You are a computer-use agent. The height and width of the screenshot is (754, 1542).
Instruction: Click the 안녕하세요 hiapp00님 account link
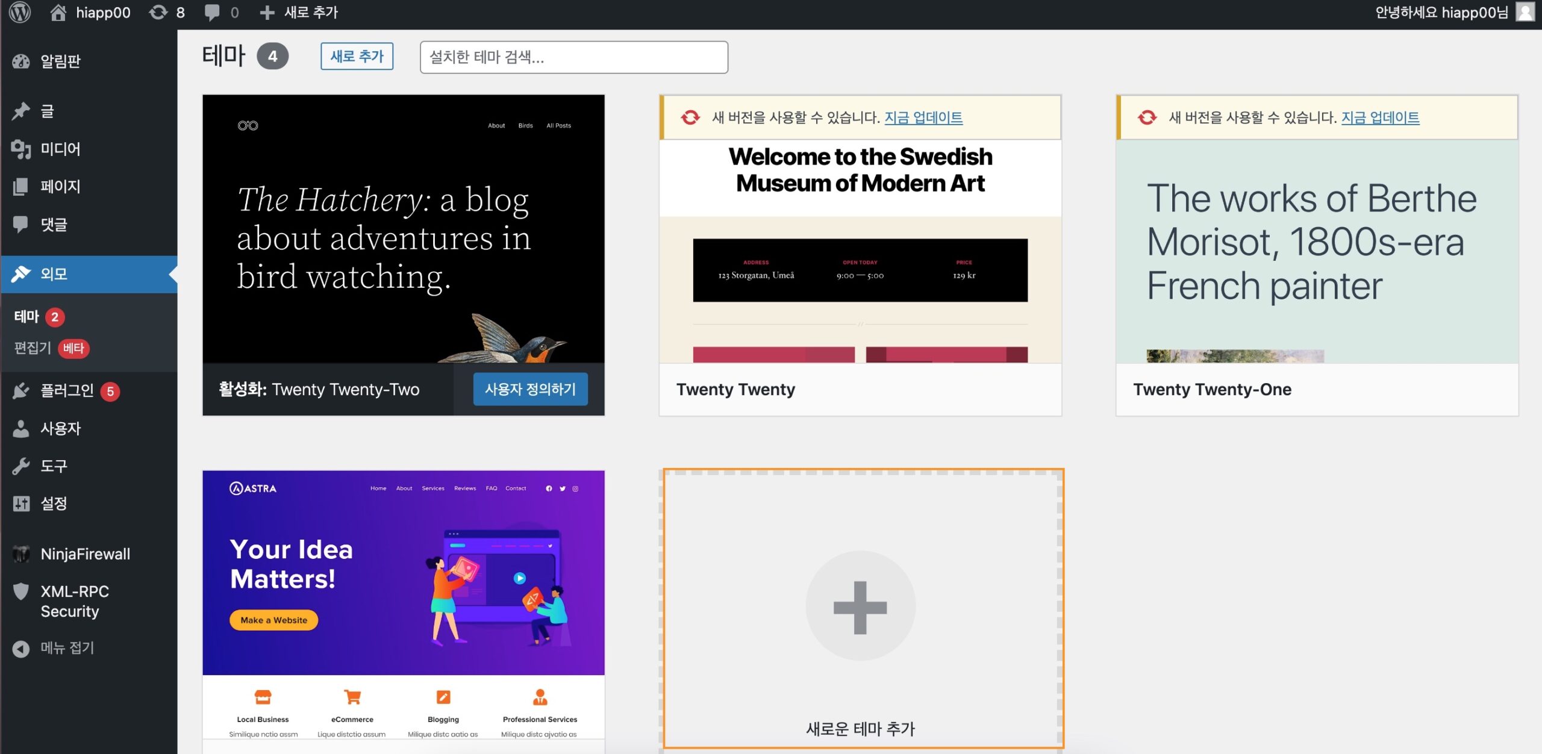click(x=1441, y=12)
